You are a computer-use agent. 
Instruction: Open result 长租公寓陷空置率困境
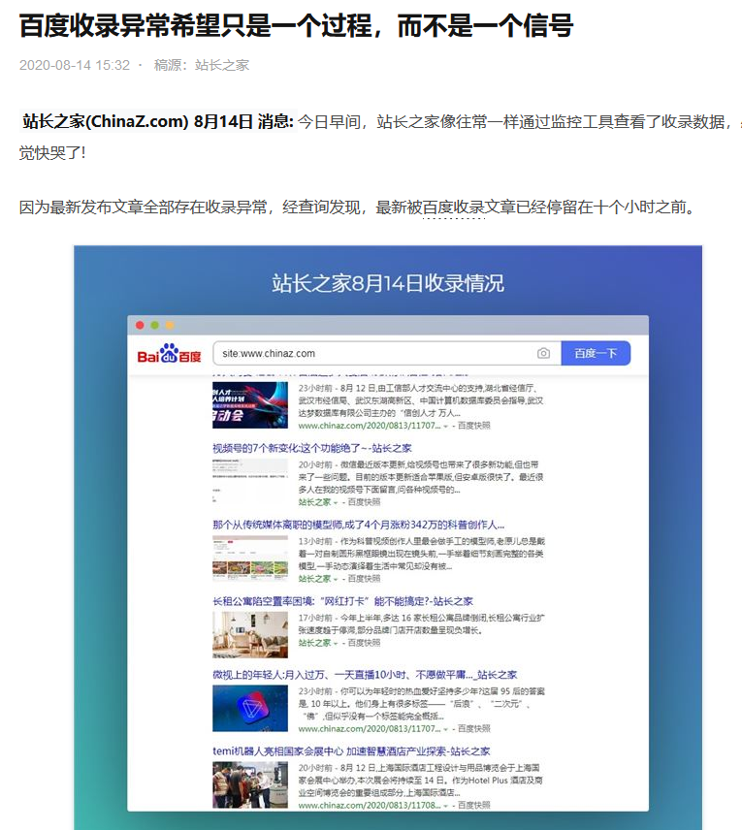tap(342, 601)
